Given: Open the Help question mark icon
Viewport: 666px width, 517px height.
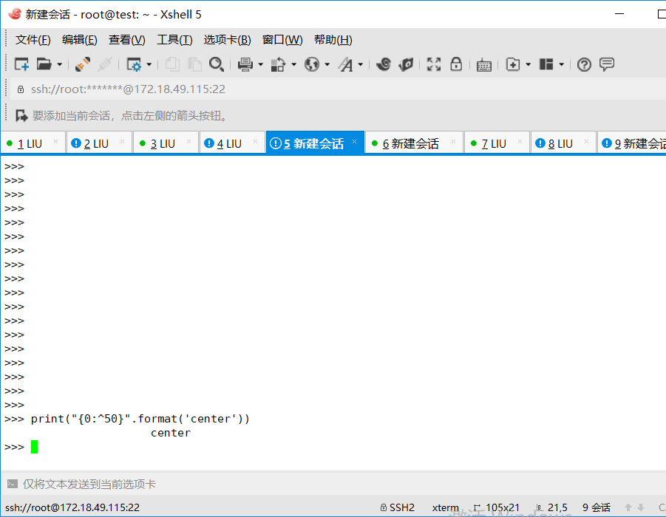Looking at the screenshot, I should pos(584,64).
